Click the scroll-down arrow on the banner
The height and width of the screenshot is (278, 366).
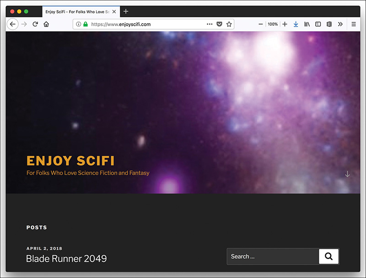(347, 174)
